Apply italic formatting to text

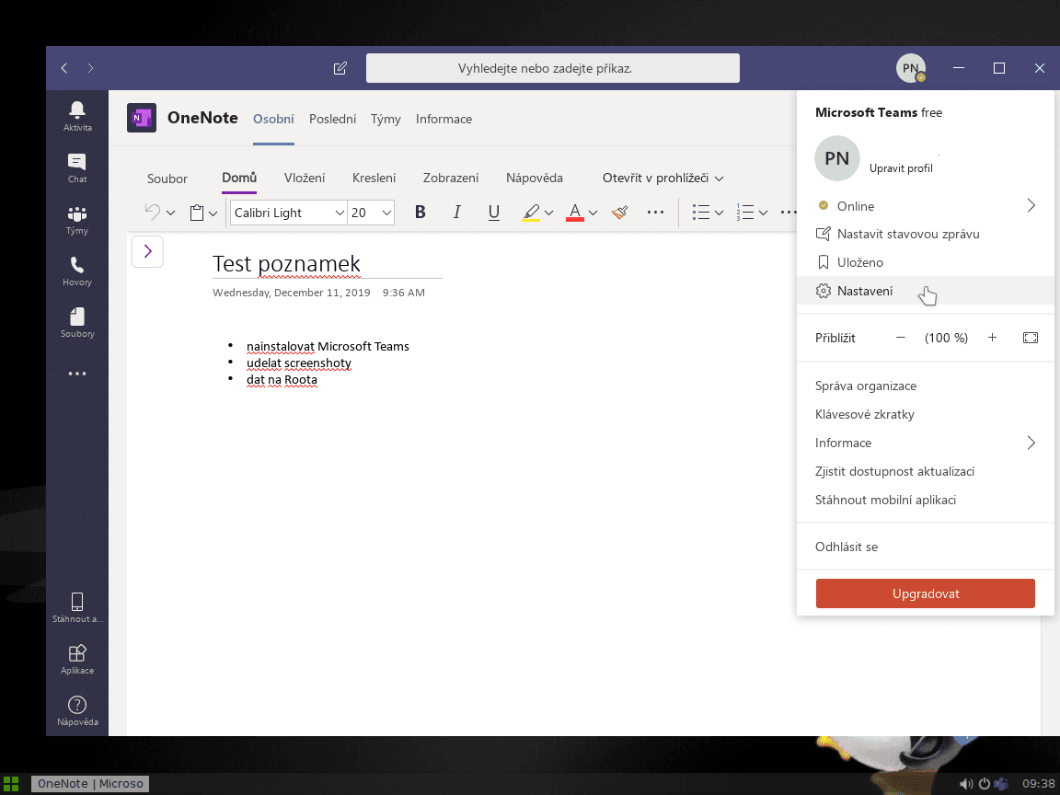coord(456,213)
